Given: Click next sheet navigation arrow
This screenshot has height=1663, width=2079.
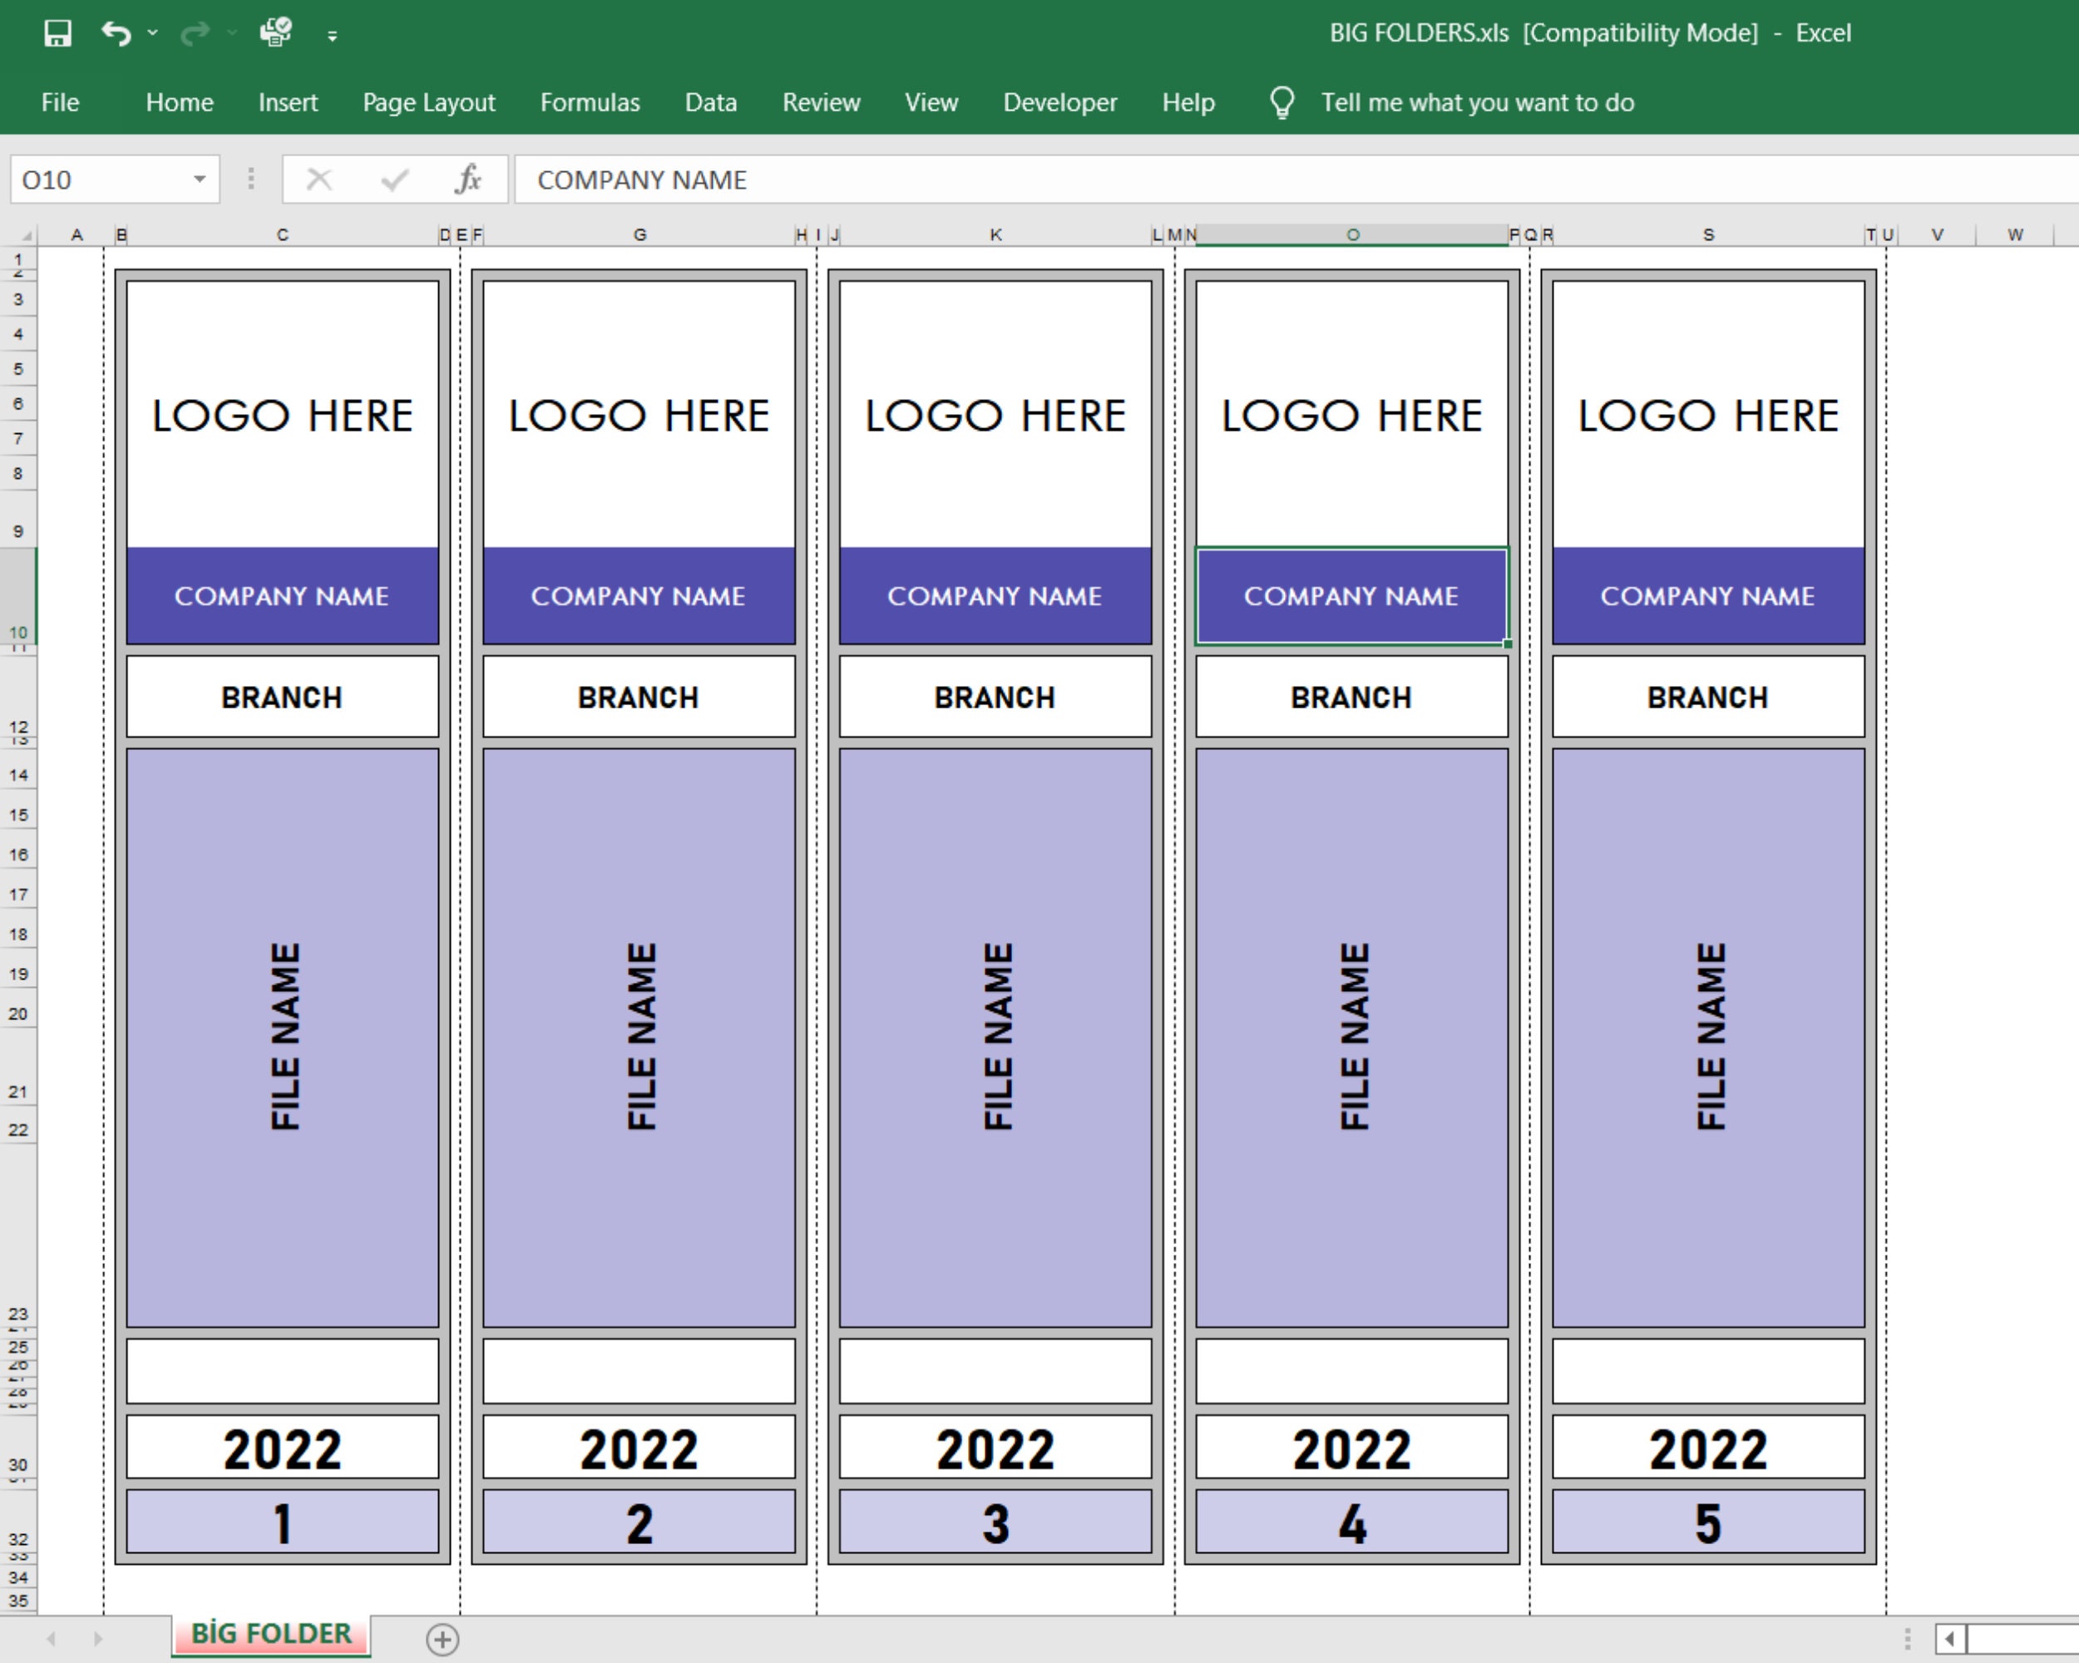Looking at the screenshot, I should [97, 1639].
